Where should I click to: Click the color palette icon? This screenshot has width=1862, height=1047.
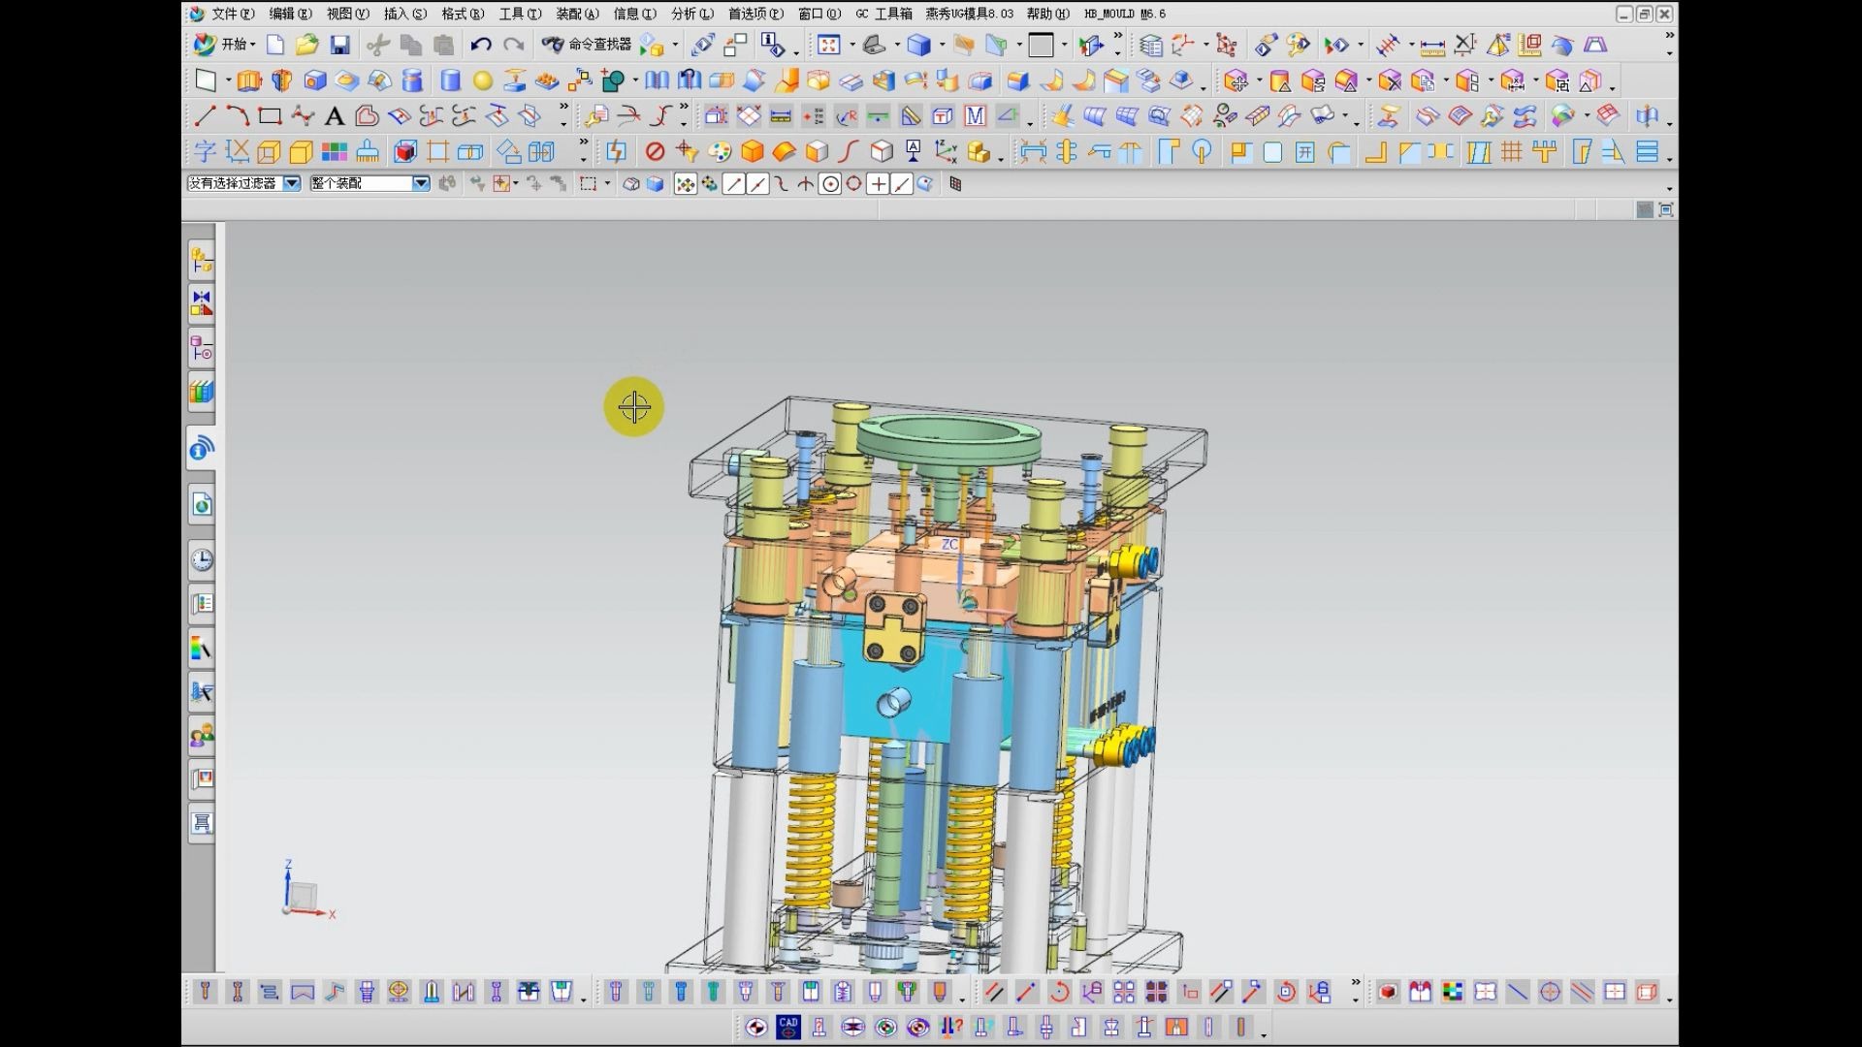(720, 152)
